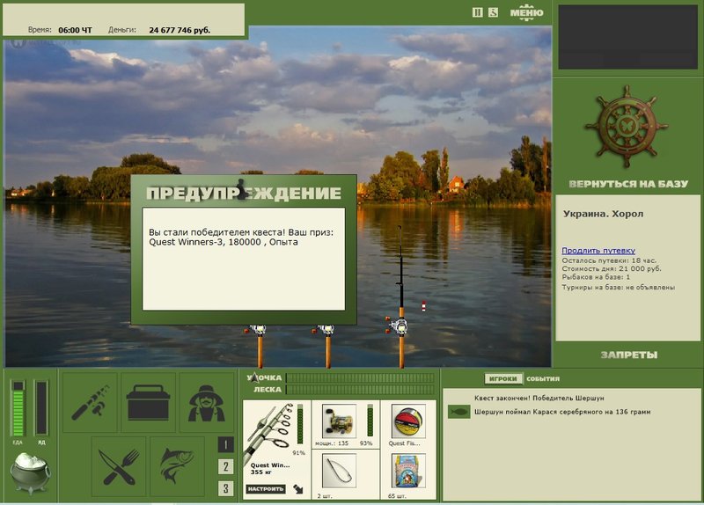Click the Стоимость дня: 21 000 руб. text

coord(612,268)
